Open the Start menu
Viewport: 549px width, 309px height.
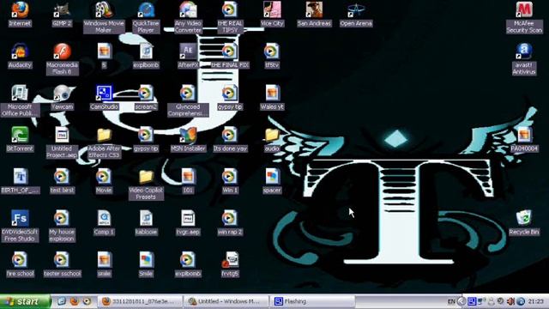coord(25,301)
